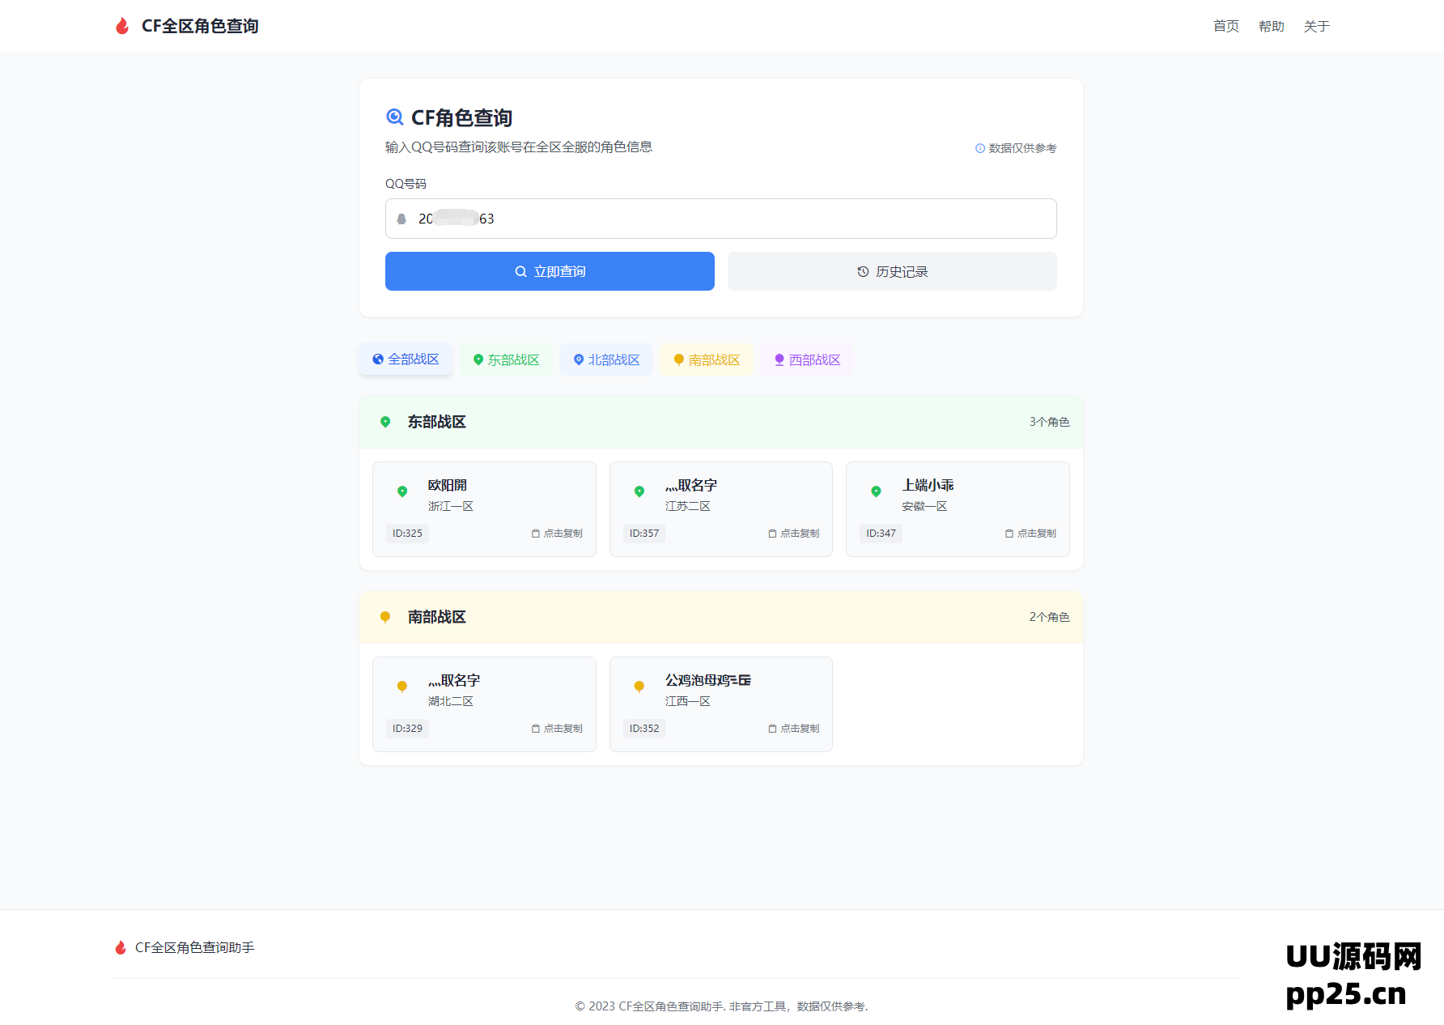The image size is (1444, 1025).
Task: Click the green pin icon on 上端小乖 card
Action: (876, 491)
